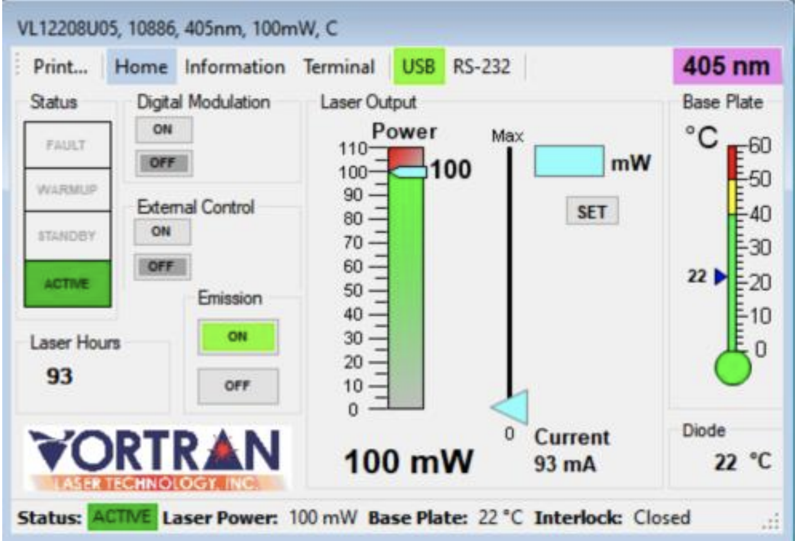Select the USB connection option

pos(419,67)
